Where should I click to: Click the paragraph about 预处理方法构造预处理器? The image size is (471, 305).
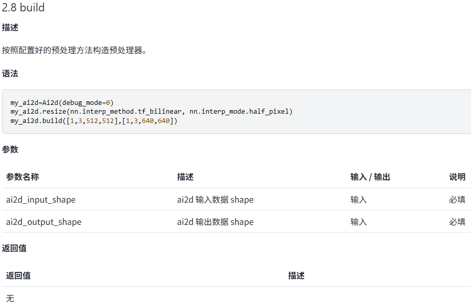[x=74, y=51]
